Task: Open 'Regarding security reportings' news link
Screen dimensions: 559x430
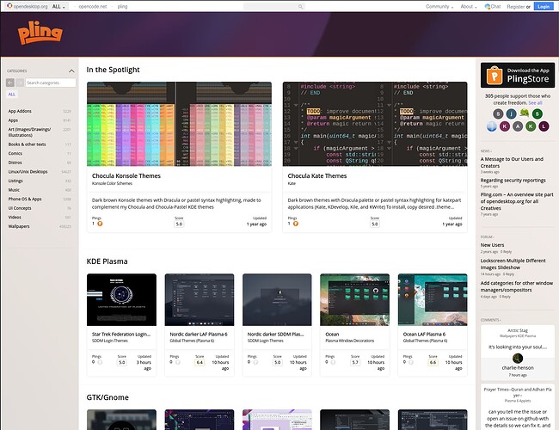Action: click(513, 181)
